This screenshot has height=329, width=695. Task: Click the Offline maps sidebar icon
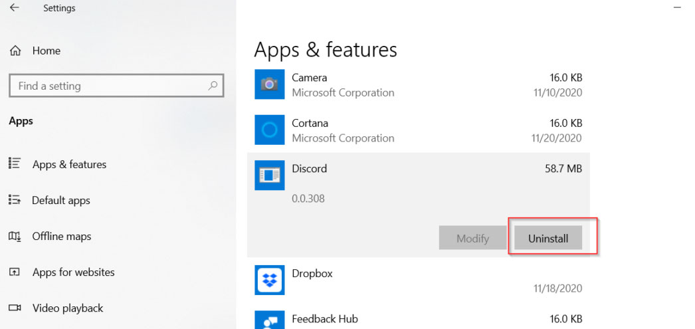[14, 236]
